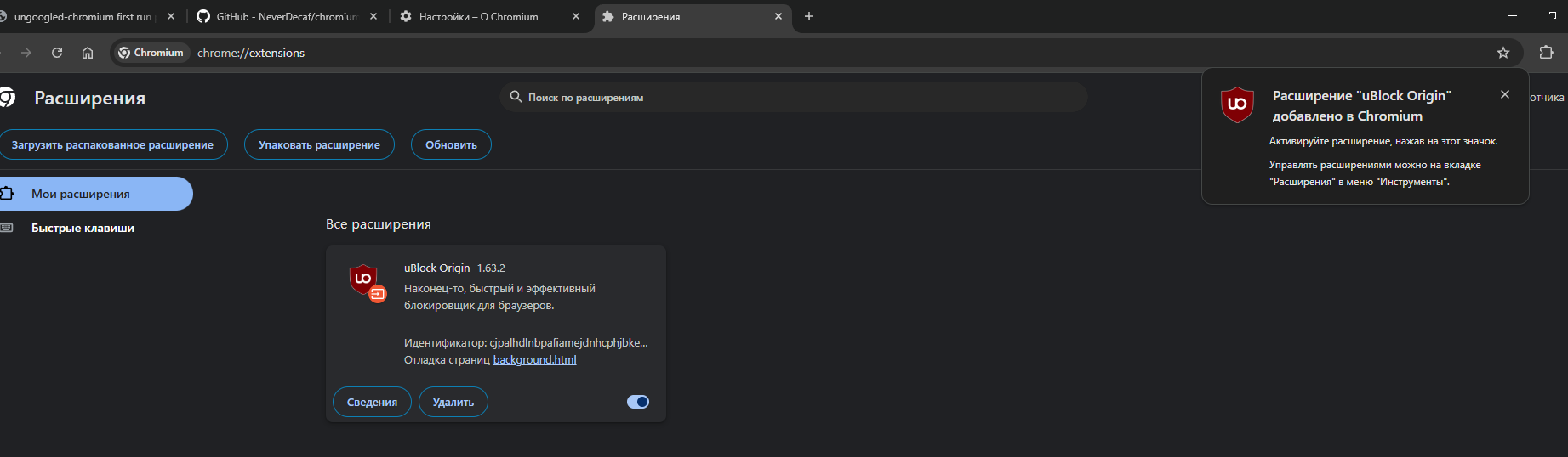This screenshot has width=1568, height=457.
Task: Click the reload page icon
Action: pyautogui.click(x=57, y=53)
